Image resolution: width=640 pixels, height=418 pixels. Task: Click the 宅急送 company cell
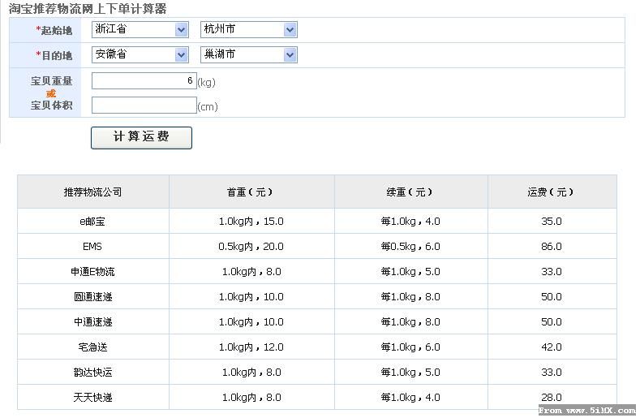coord(93,347)
